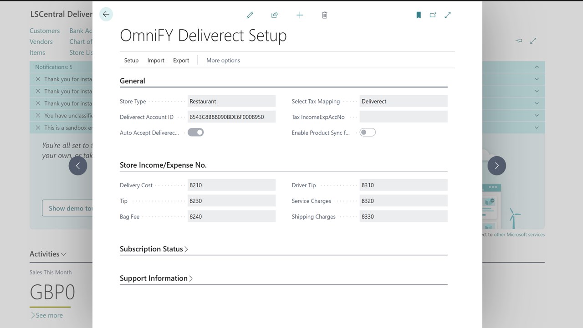
Task: Click the Tip field 8230
Action: coord(231,200)
